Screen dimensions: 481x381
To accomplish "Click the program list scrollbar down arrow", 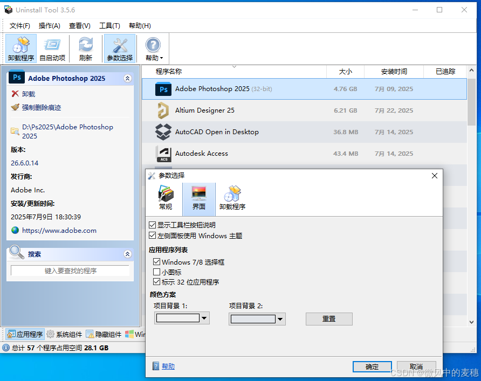I will click(x=471, y=322).
